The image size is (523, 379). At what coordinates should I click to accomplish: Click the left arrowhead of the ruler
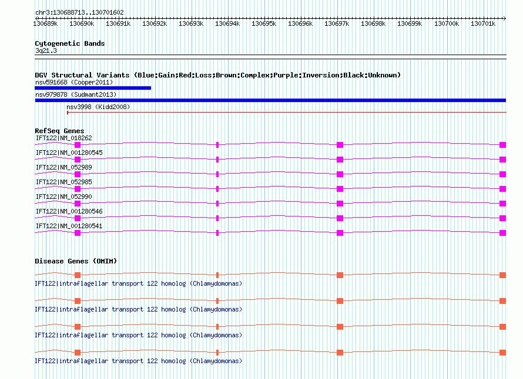36,18
